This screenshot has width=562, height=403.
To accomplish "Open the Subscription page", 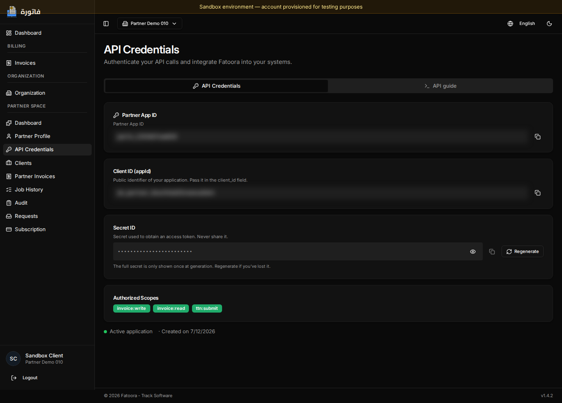I will coord(47,229).
